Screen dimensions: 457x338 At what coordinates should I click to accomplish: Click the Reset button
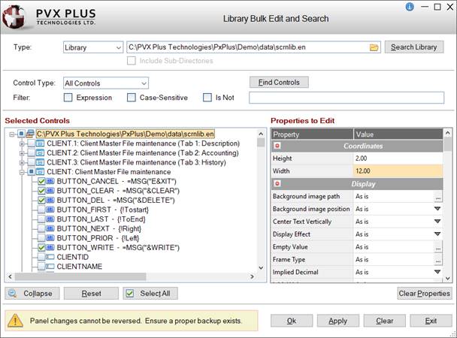pos(91,294)
